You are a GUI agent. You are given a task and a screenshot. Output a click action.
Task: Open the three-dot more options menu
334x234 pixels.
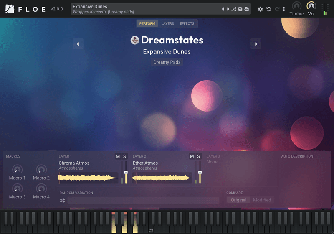click(x=284, y=9)
